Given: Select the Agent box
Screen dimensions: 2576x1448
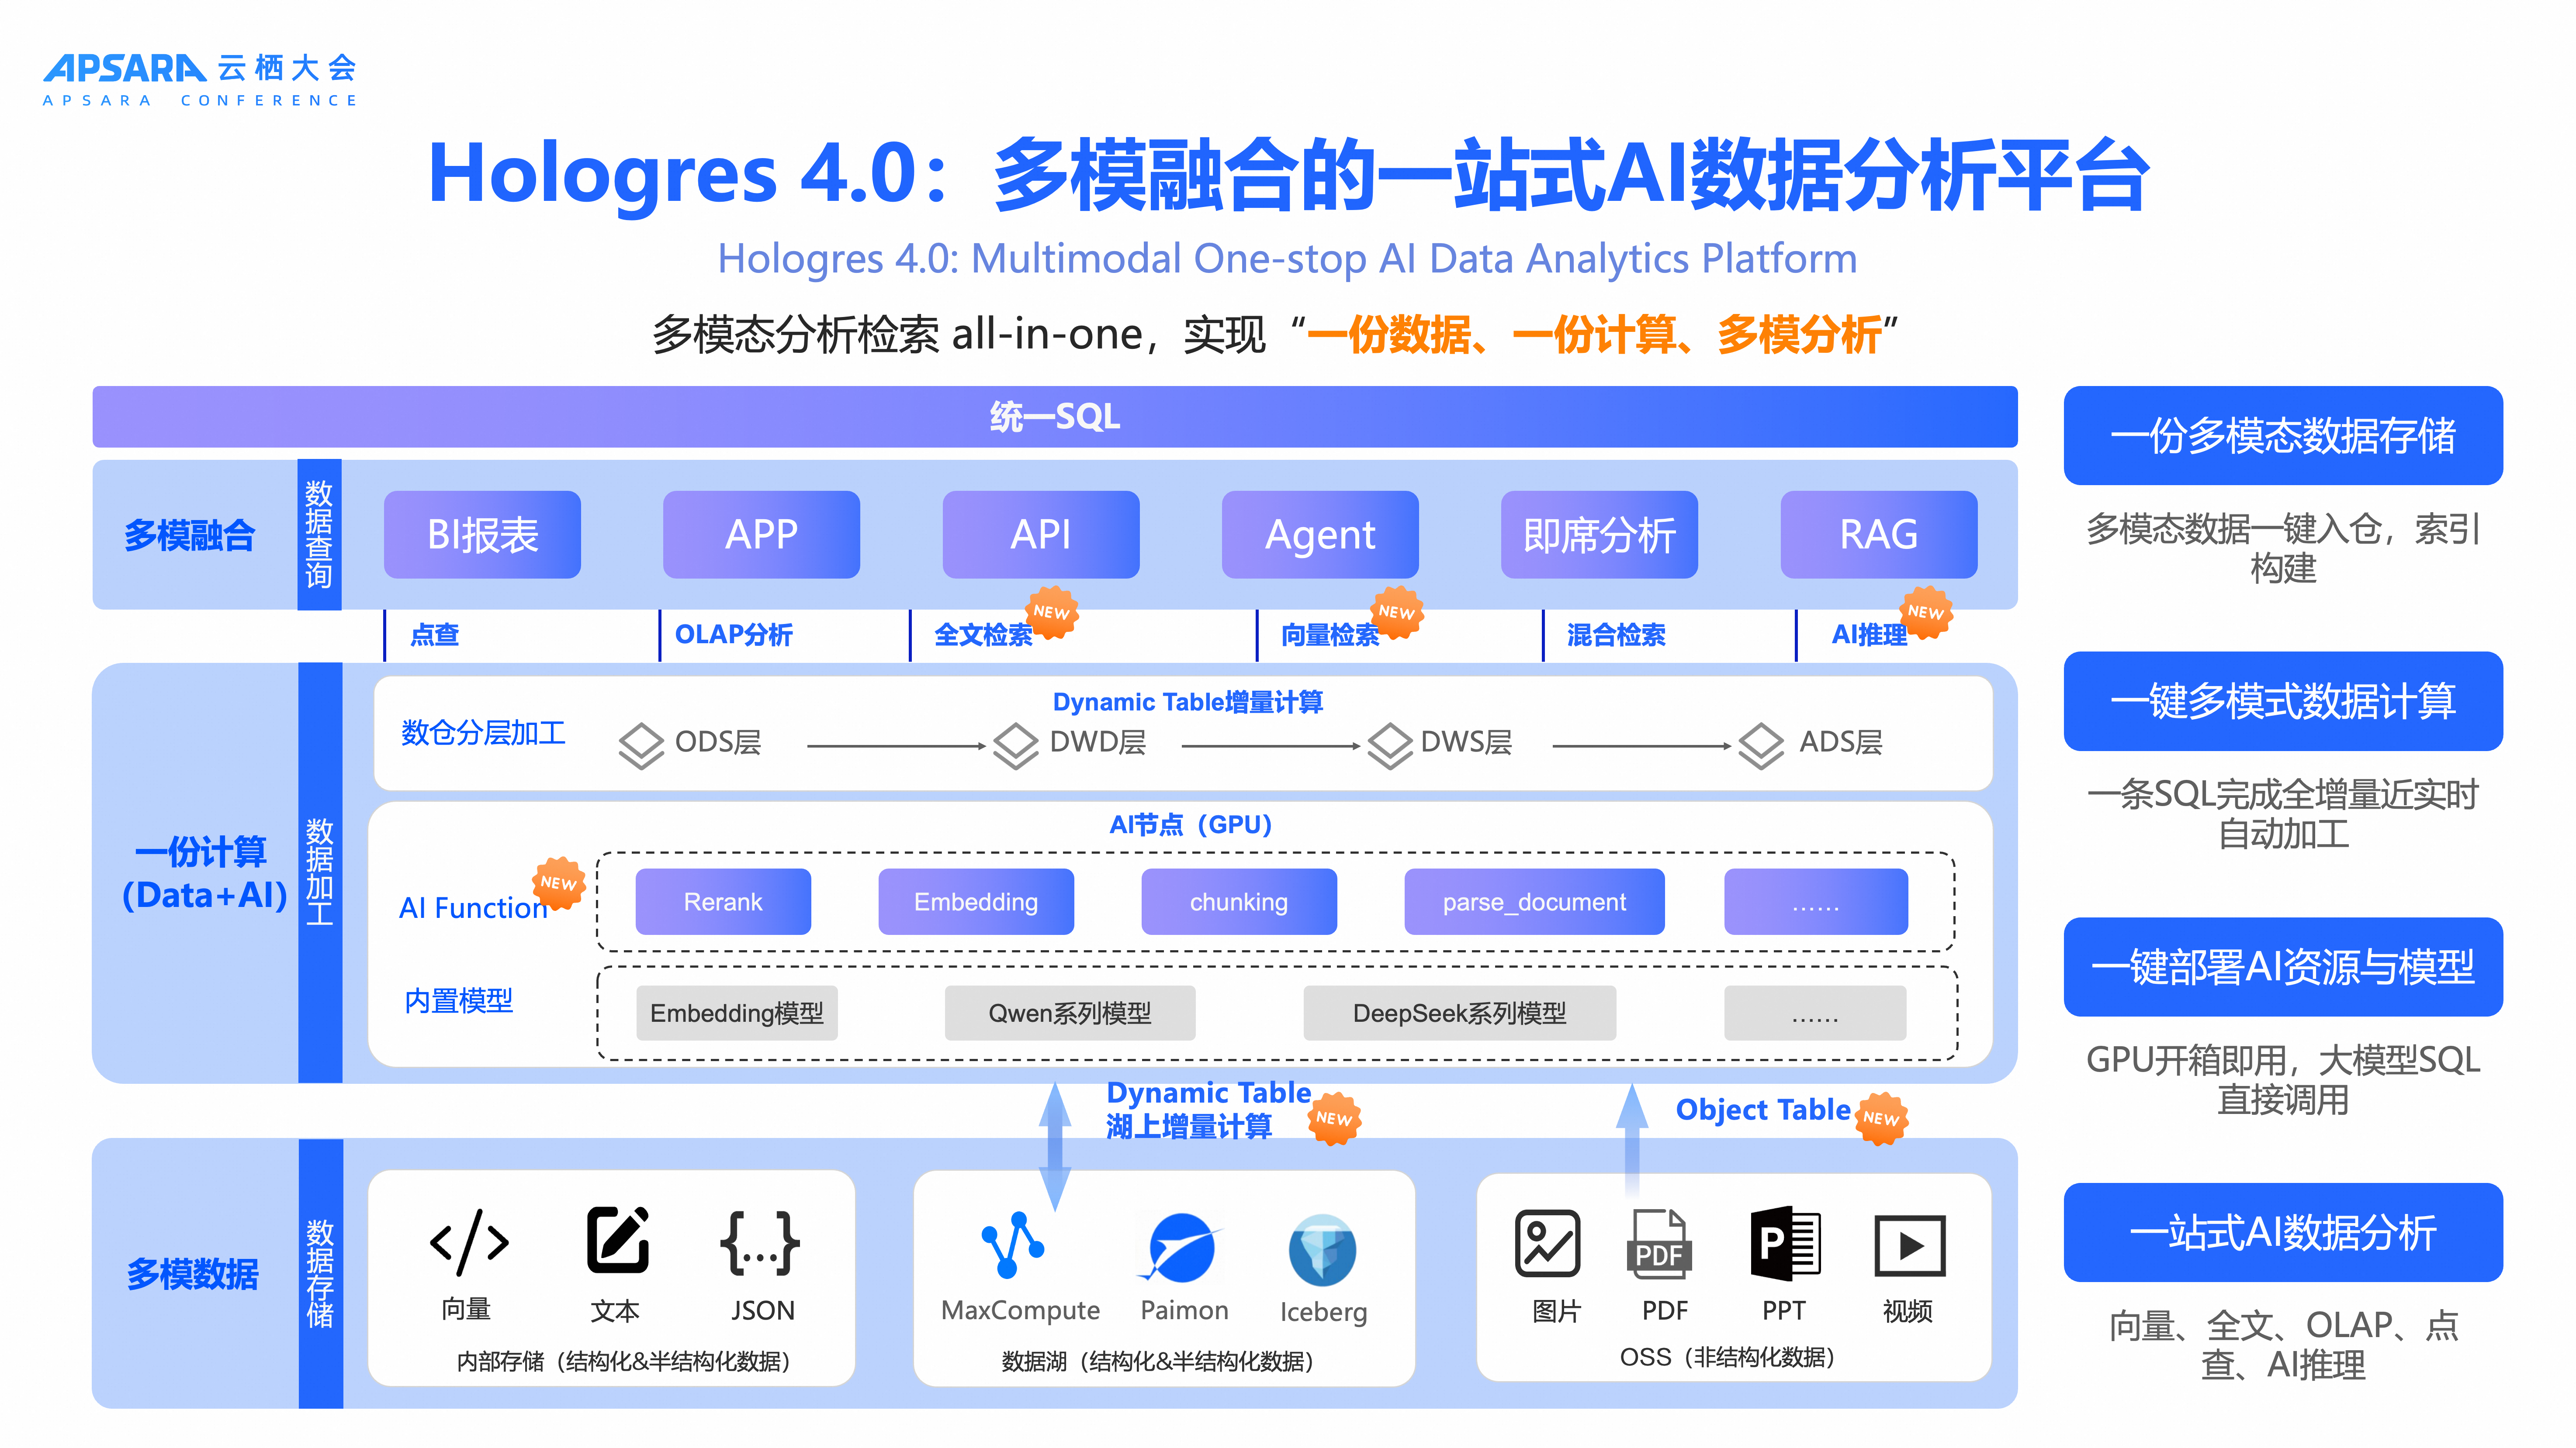Looking at the screenshot, I should pos(1319,534).
